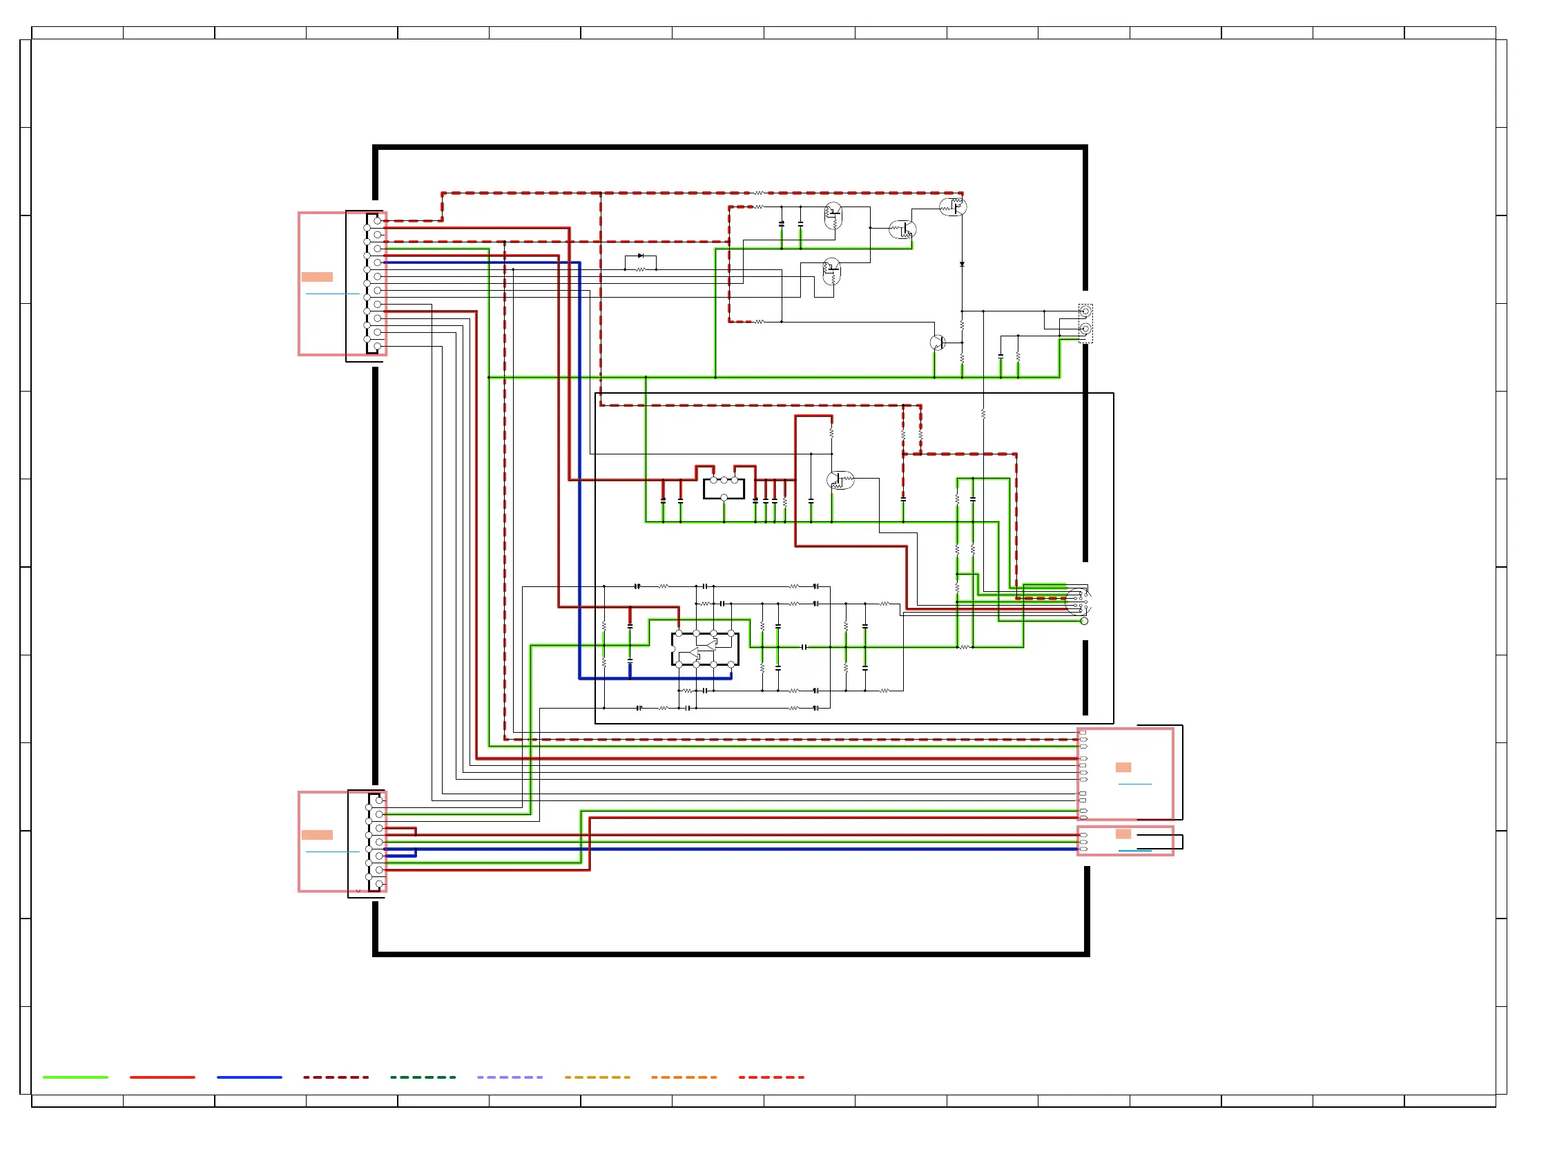Click the solid blue legend line
The width and height of the screenshot is (1566, 1163).
point(249,1077)
